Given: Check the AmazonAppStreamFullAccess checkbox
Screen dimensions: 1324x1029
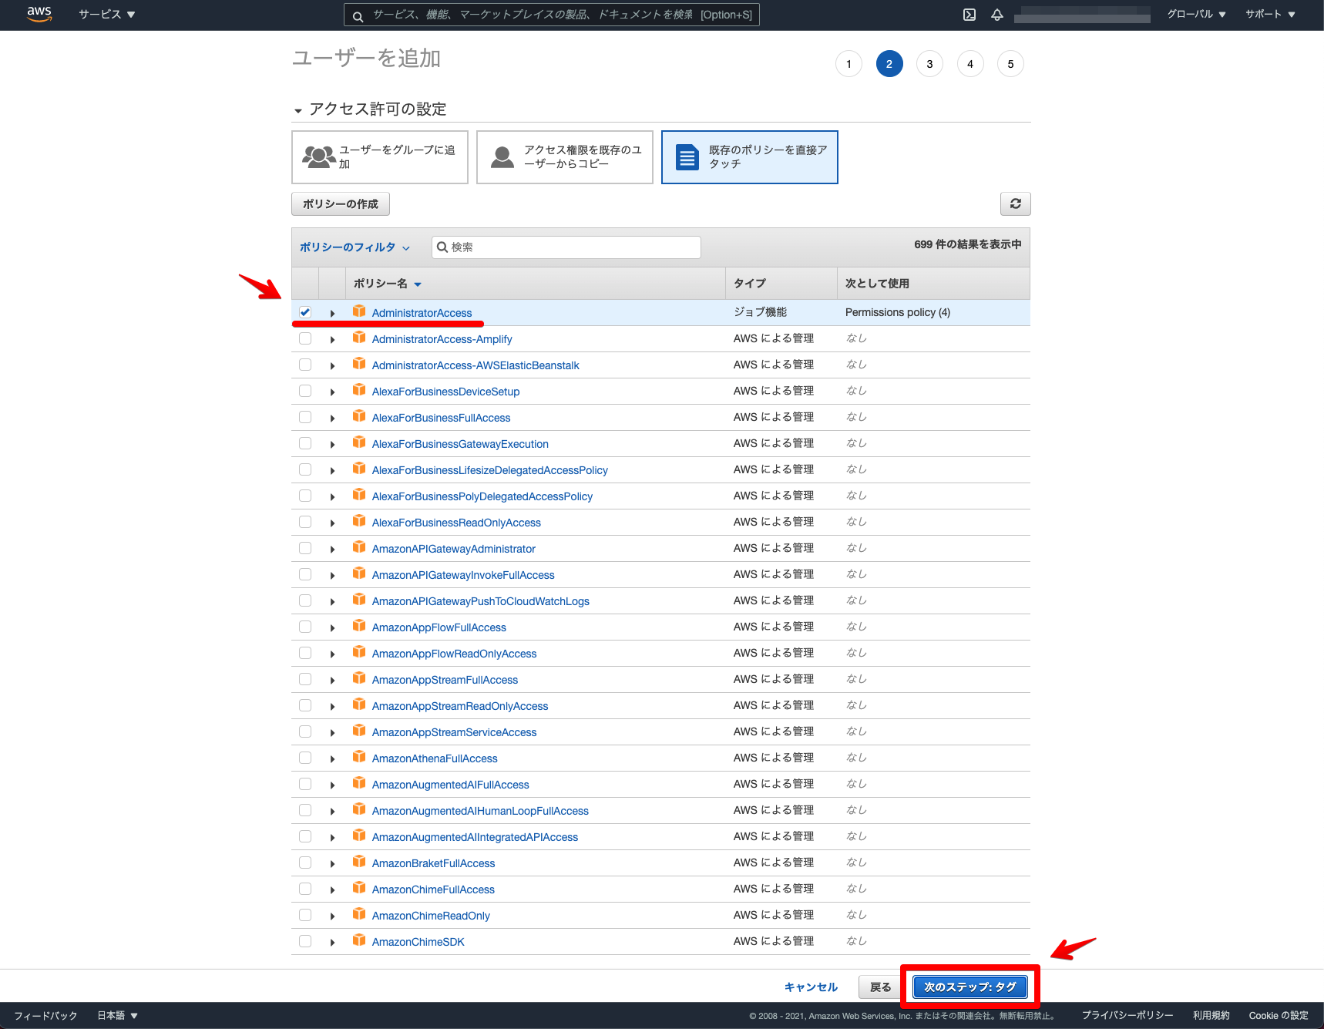Looking at the screenshot, I should (305, 679).
